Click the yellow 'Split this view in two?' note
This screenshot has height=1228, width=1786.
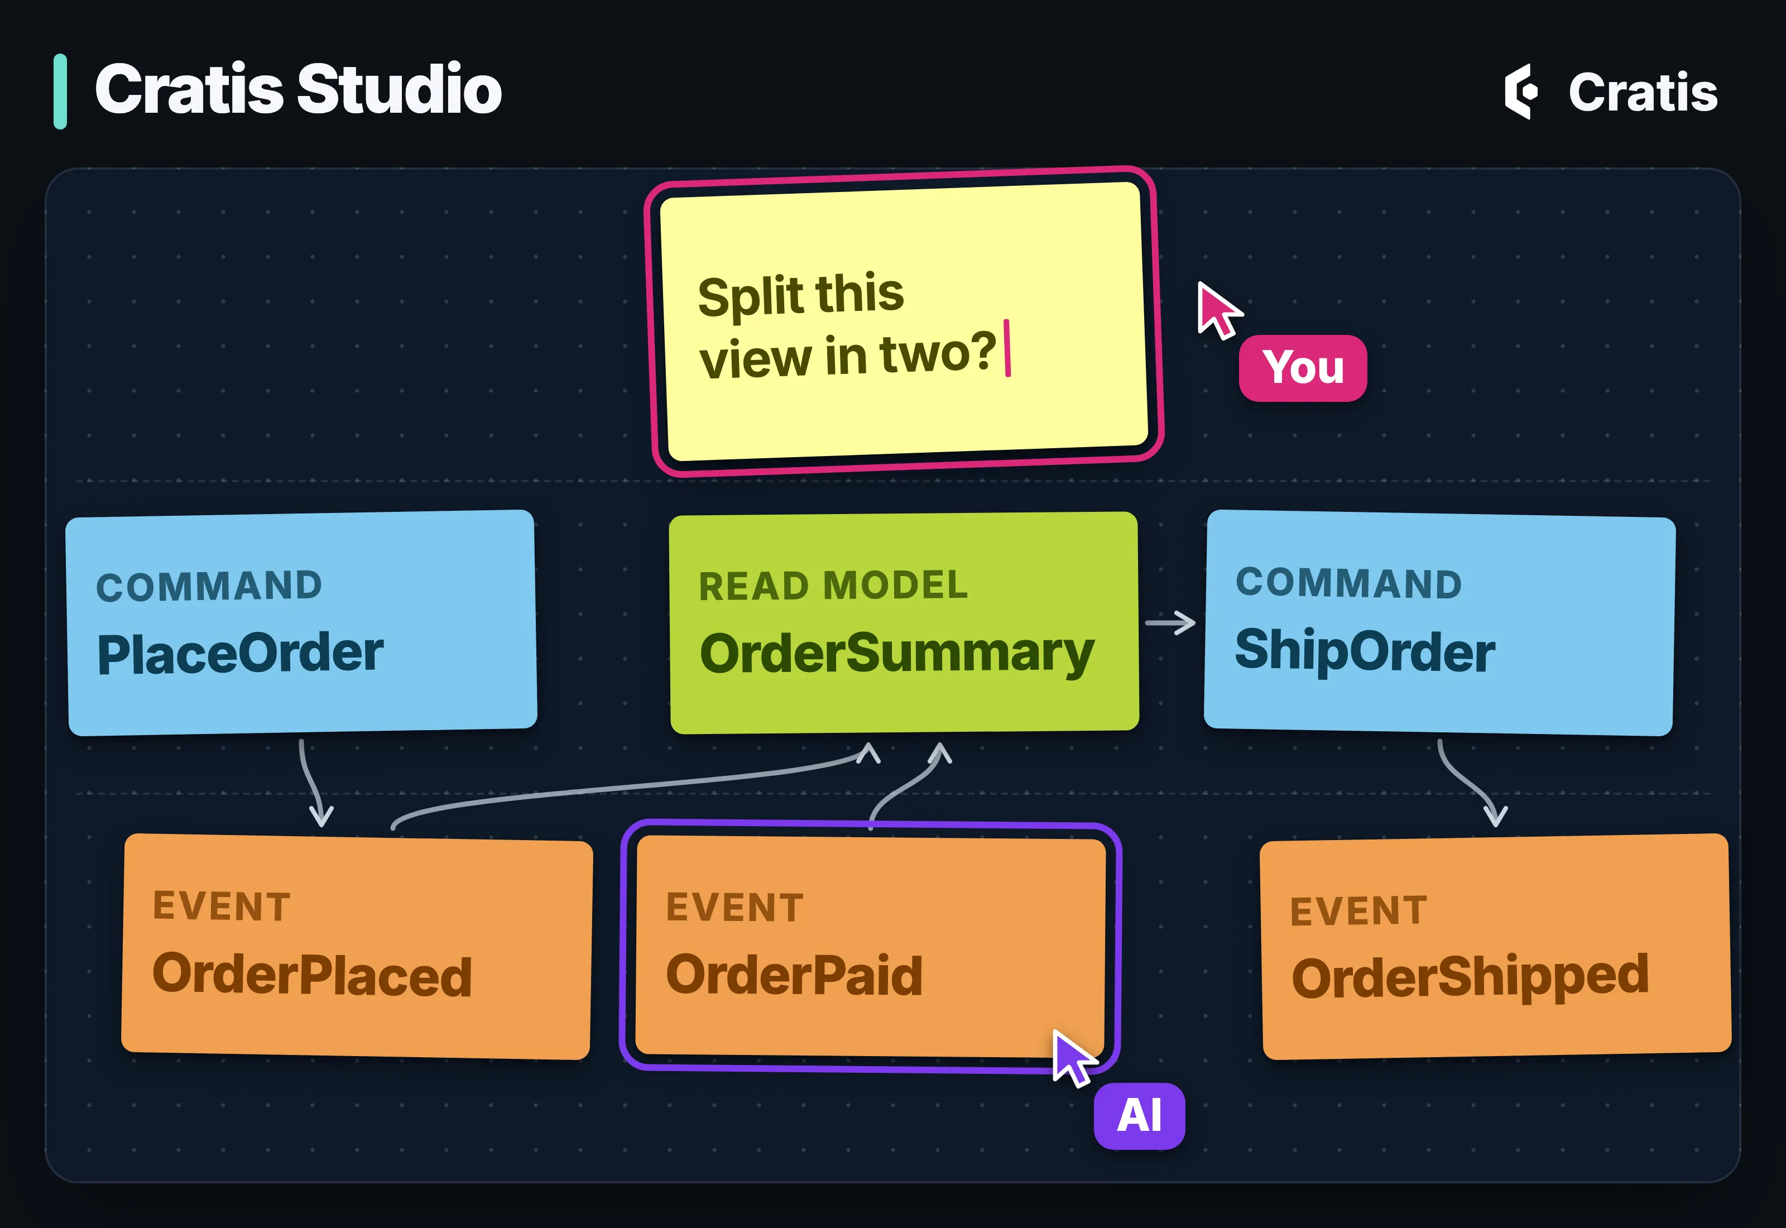(905, 322)
